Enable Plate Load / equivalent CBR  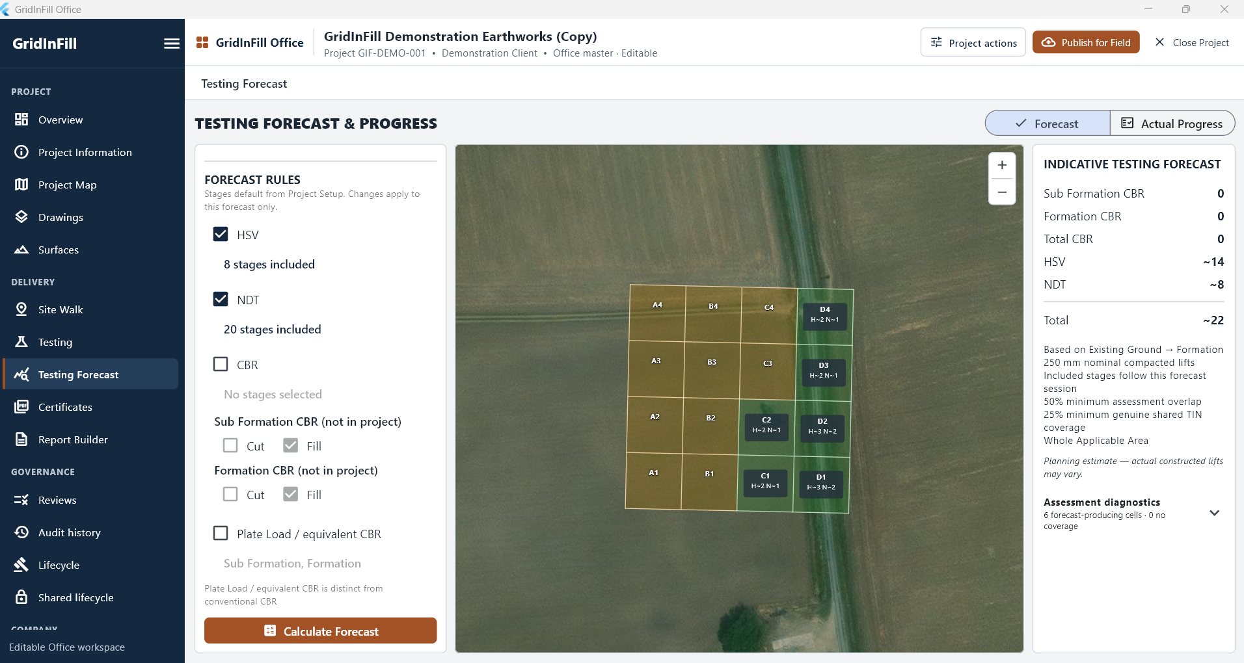coord(221,533)
